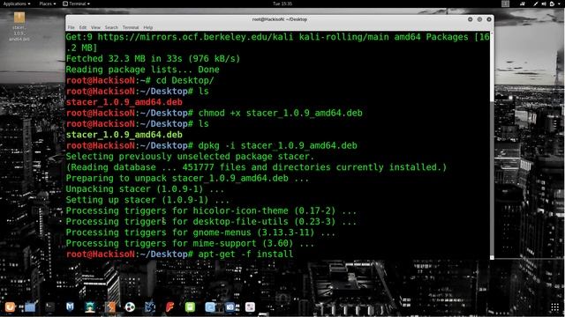Launch the Armitage teal-haired character dock icon
Screen dimensions: 565x317
click(90, 307)
